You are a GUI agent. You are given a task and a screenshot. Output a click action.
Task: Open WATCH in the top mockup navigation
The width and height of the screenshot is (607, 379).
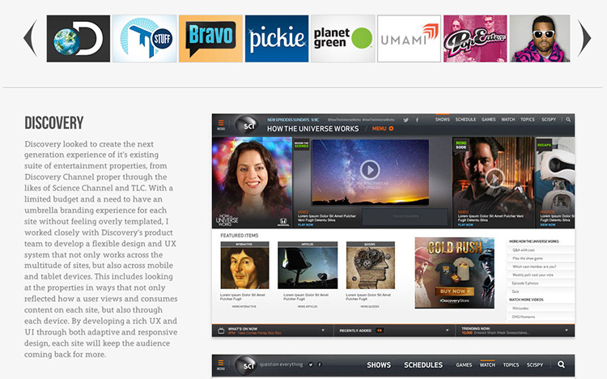[x=508, y=120]
